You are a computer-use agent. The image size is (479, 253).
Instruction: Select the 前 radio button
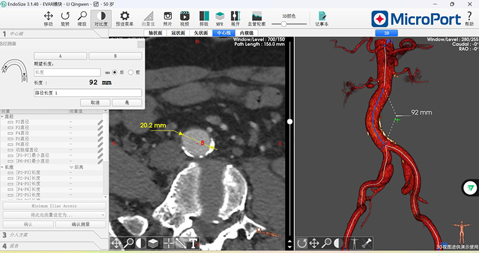tap(131, 72)
